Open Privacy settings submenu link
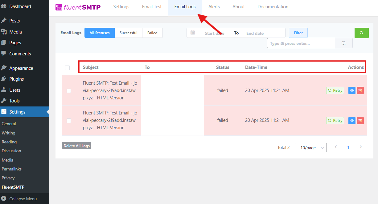The width and height of the screenshot is (378, 204). click(8, 178)
